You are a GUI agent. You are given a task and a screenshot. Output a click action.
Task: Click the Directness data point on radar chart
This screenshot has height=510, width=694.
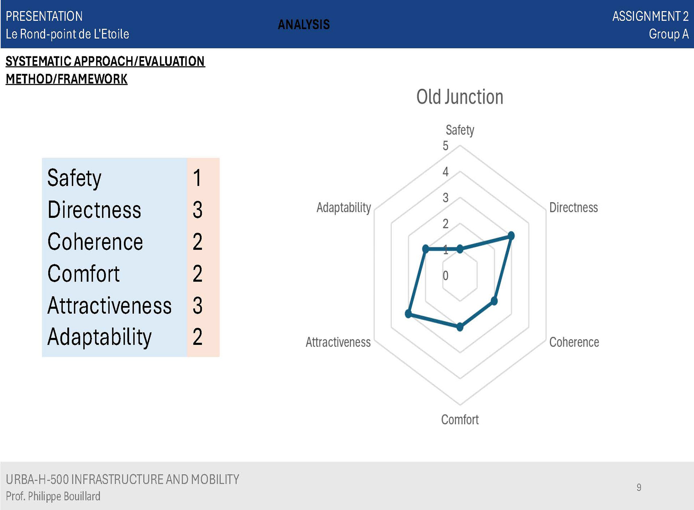tap(511, 236)
